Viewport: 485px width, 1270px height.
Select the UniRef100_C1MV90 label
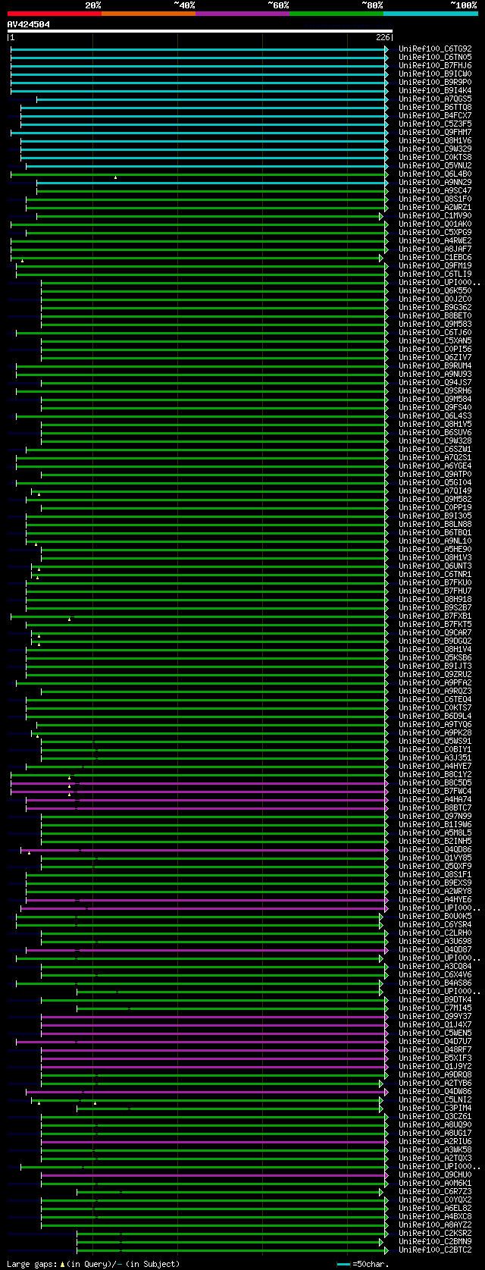pos(435,216)
